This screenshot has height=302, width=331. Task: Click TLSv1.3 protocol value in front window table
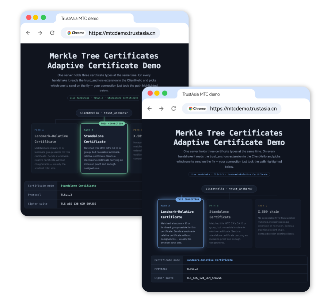[x=192, y=269]
